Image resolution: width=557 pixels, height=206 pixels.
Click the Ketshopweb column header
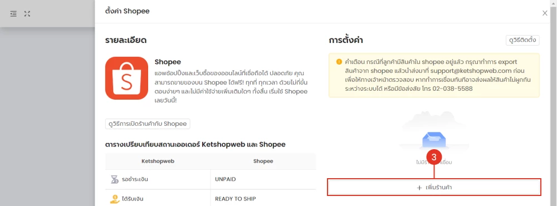[158, 161]
